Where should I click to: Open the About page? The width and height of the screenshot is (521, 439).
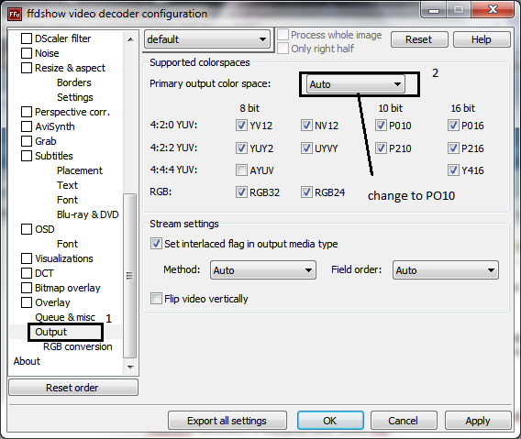coord(27,361)
